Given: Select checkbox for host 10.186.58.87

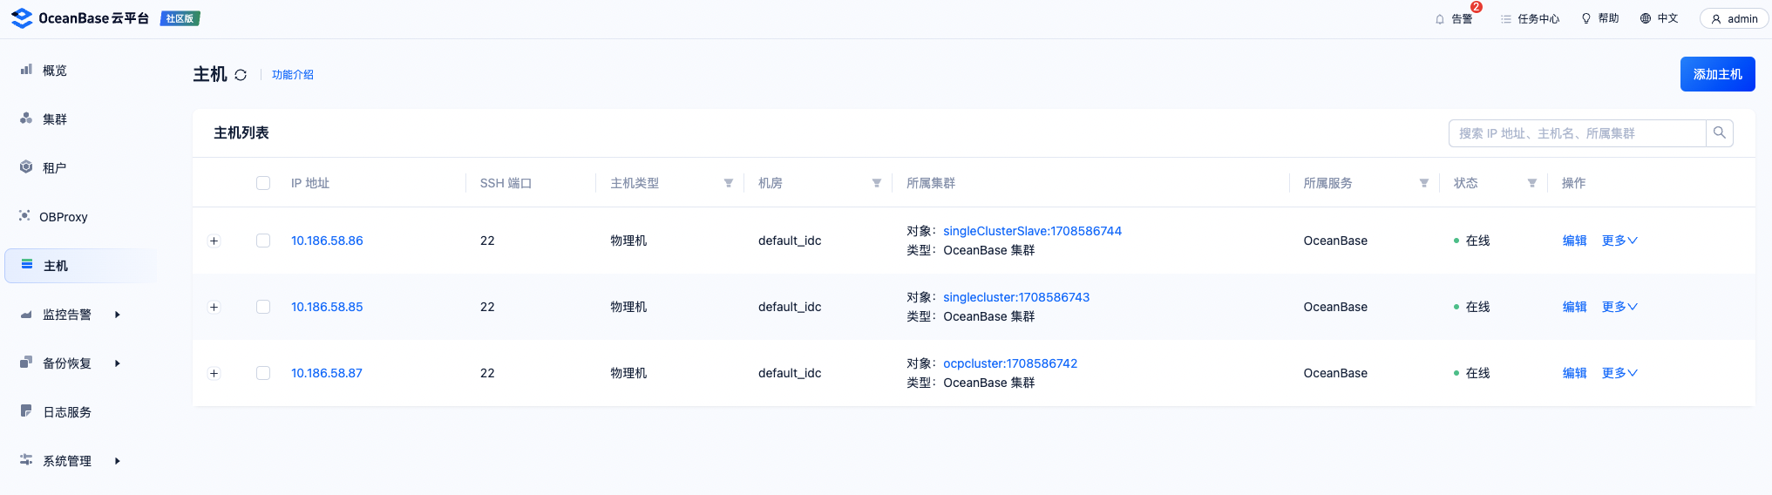Looking at the screenshot, I should click(x=263, y=373).
